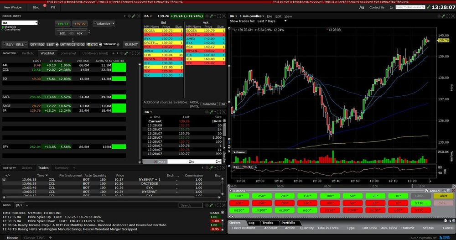Maximize the Monitor panel with expand icon
This screenshot has width=456, height=240.
tap(134, 53)
